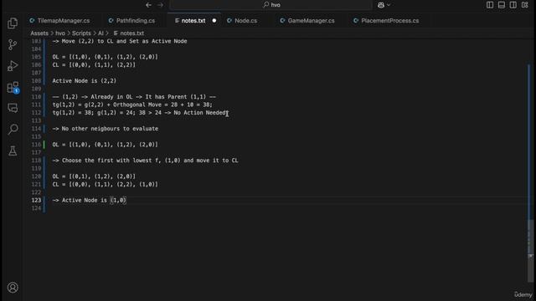
Task: Toggle the primary side bar layout icon
Action: [490, 5]
